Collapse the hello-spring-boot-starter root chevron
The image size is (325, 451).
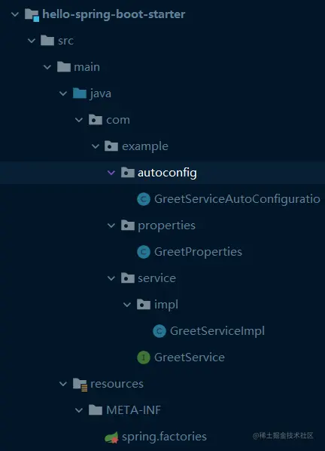coord(15,14)
